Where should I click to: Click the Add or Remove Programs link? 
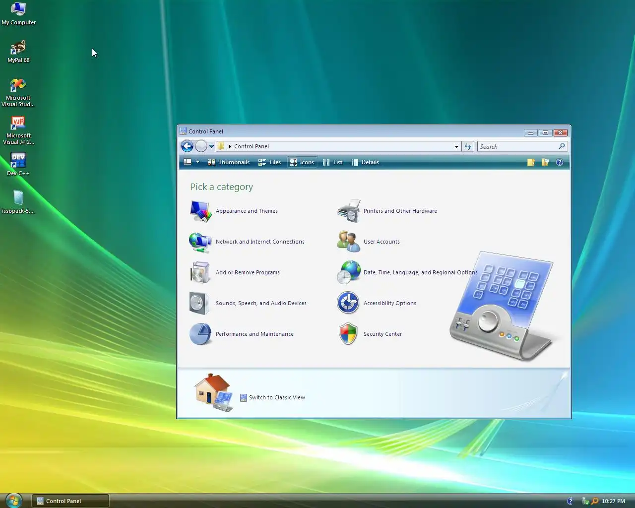(x=248, y=273)
